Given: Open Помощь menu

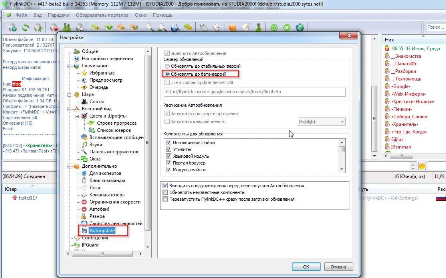Looking at the screenshot, I should coord(163,15).
